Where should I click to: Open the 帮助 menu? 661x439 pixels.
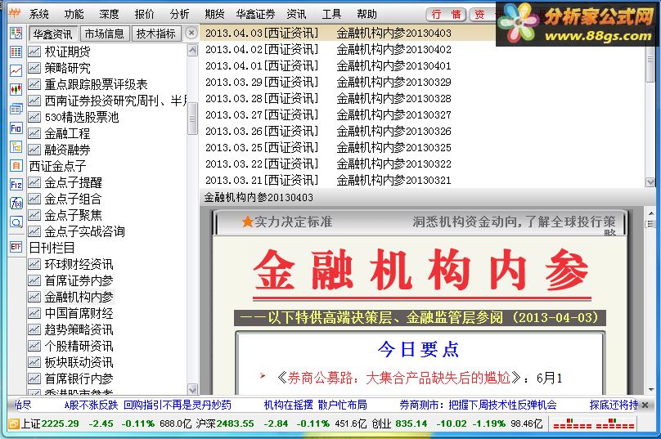click(366, 15)
